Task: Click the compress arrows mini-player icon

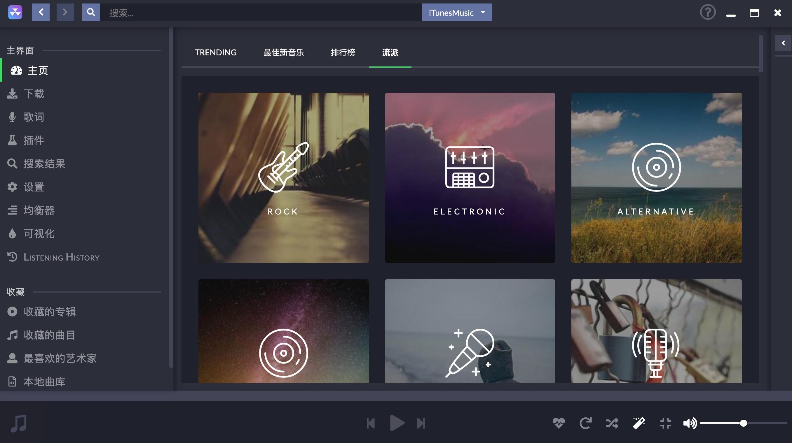Action: (665, 423)
